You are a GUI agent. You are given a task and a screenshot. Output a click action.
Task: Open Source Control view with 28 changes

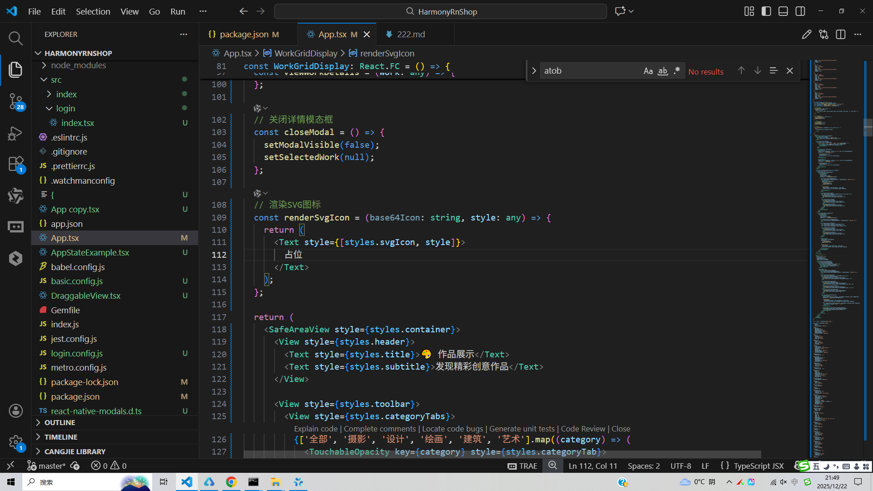(15, 101)
